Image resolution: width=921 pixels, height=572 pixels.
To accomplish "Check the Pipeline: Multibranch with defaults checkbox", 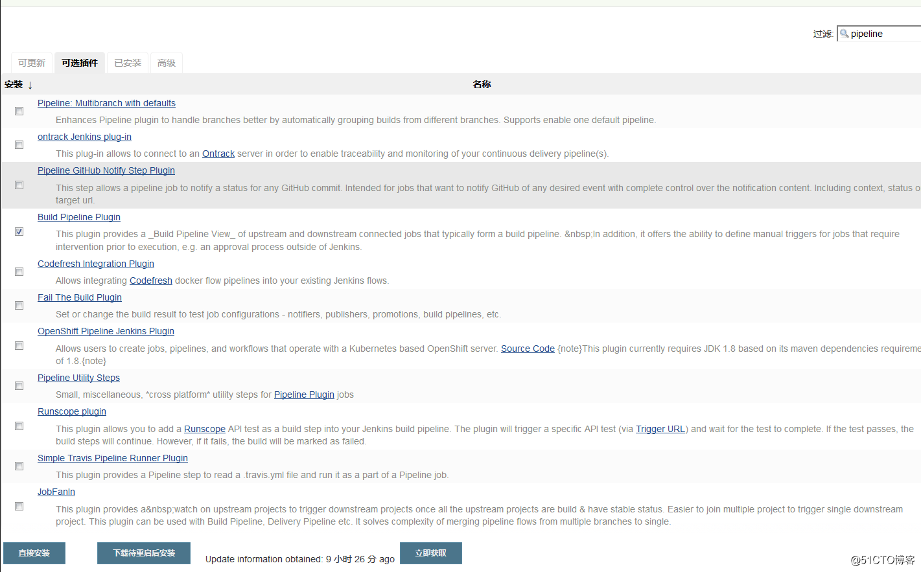I will [x=19, y=111].
